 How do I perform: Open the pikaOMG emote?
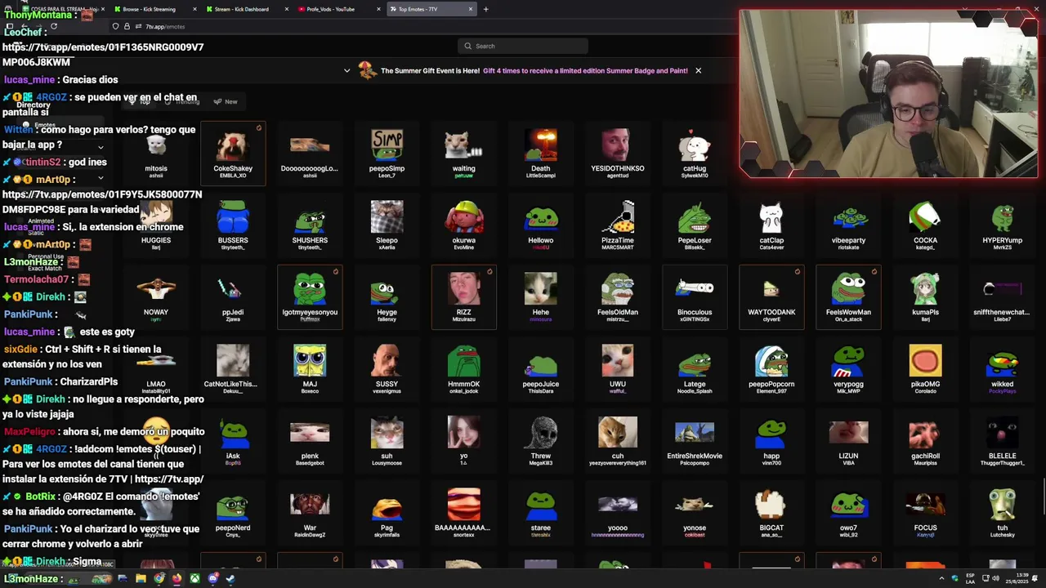(925, 369)
